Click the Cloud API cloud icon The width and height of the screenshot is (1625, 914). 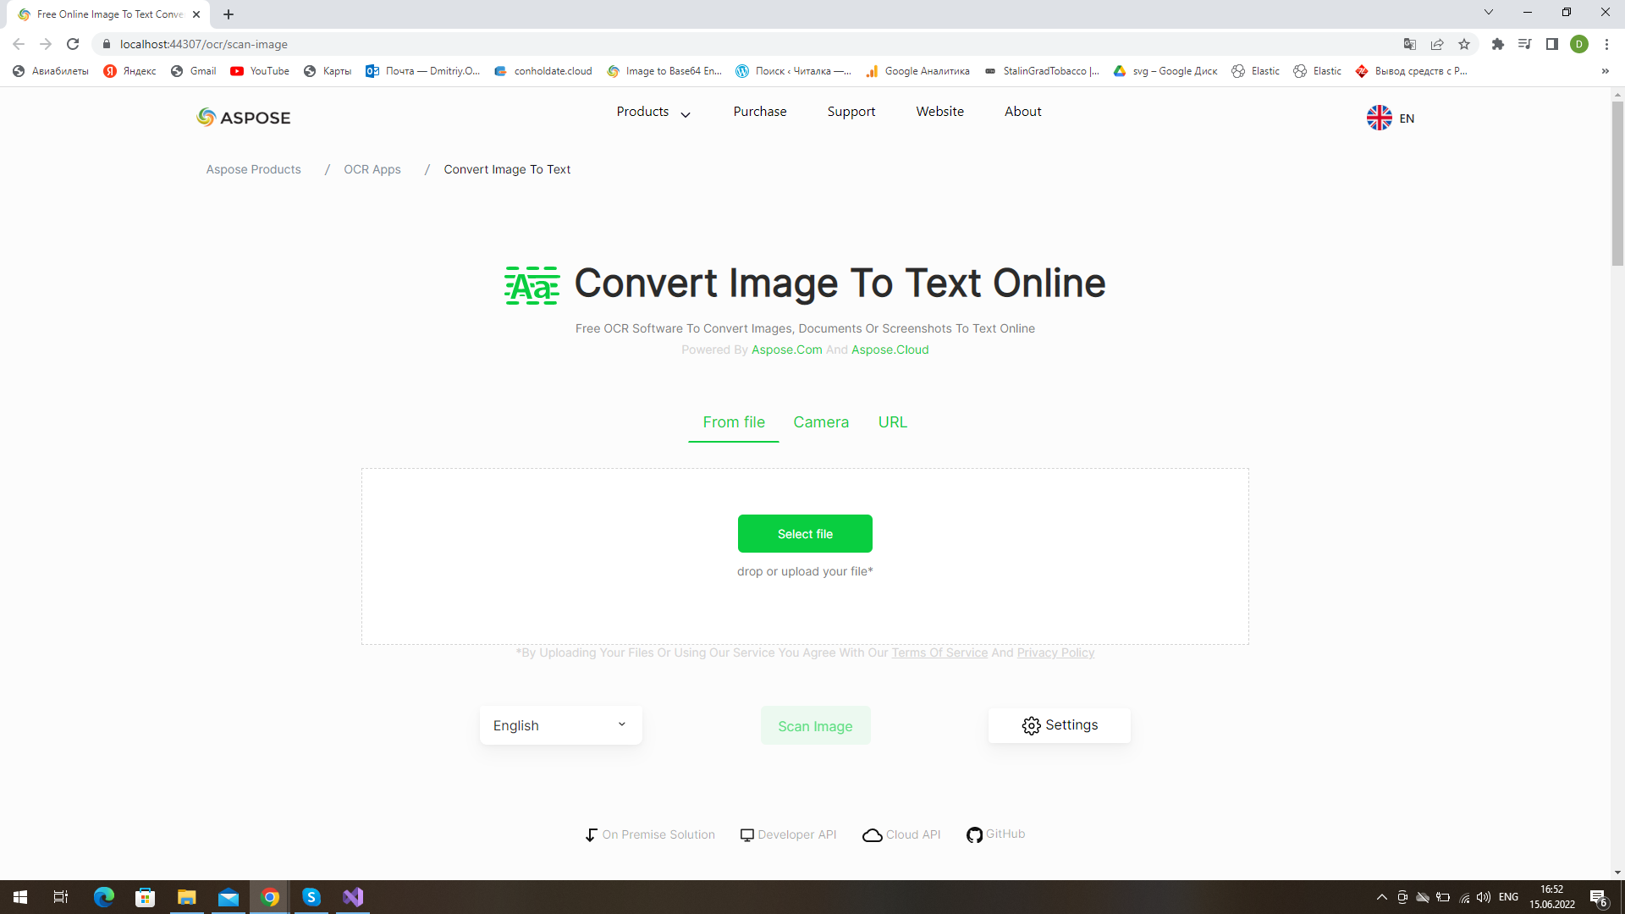(x=872, y=835)
